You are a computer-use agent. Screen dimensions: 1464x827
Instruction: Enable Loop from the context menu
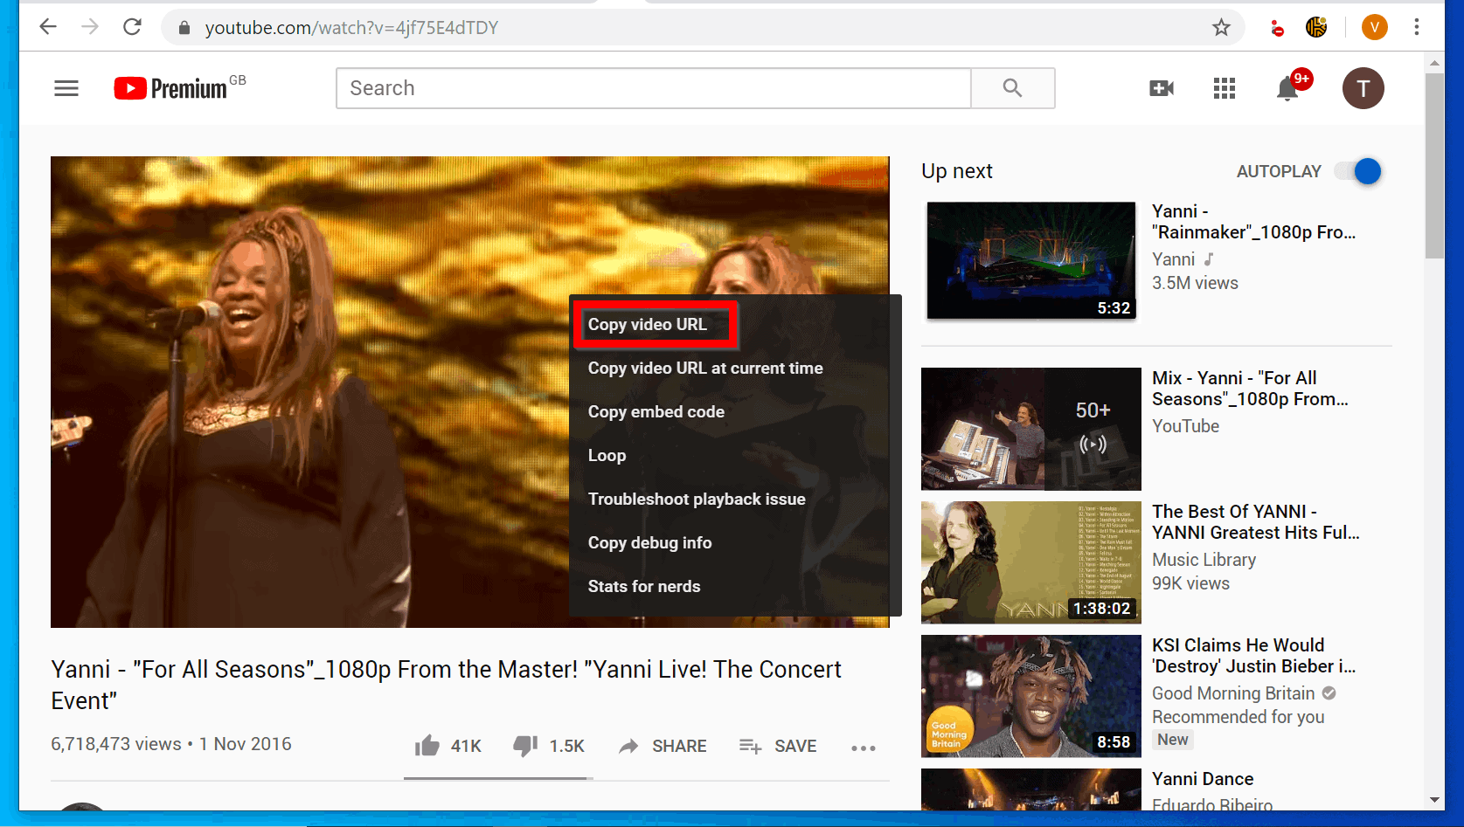tap(607, 455)
